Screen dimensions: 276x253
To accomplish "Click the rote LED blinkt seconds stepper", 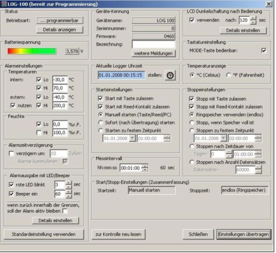I will coord(69,185).
